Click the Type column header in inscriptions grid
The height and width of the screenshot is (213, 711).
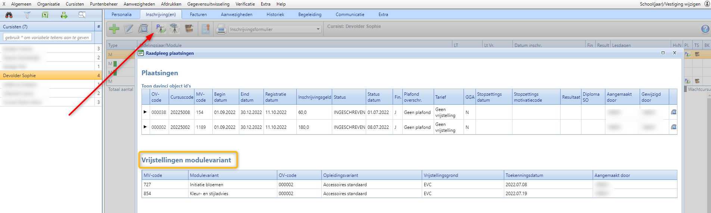pos(121,45)
